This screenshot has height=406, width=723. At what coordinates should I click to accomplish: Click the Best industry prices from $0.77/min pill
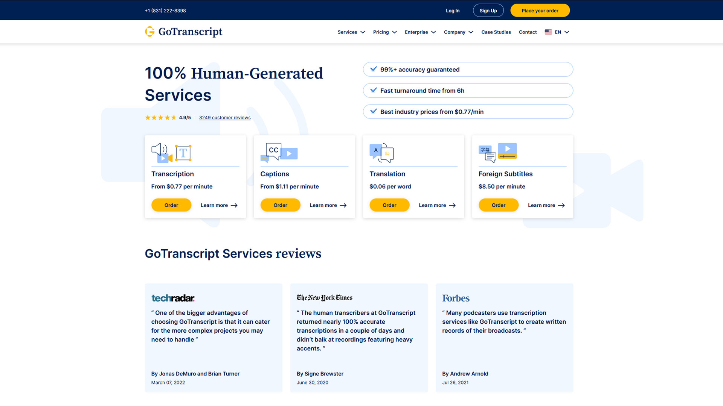click(468, 112)
